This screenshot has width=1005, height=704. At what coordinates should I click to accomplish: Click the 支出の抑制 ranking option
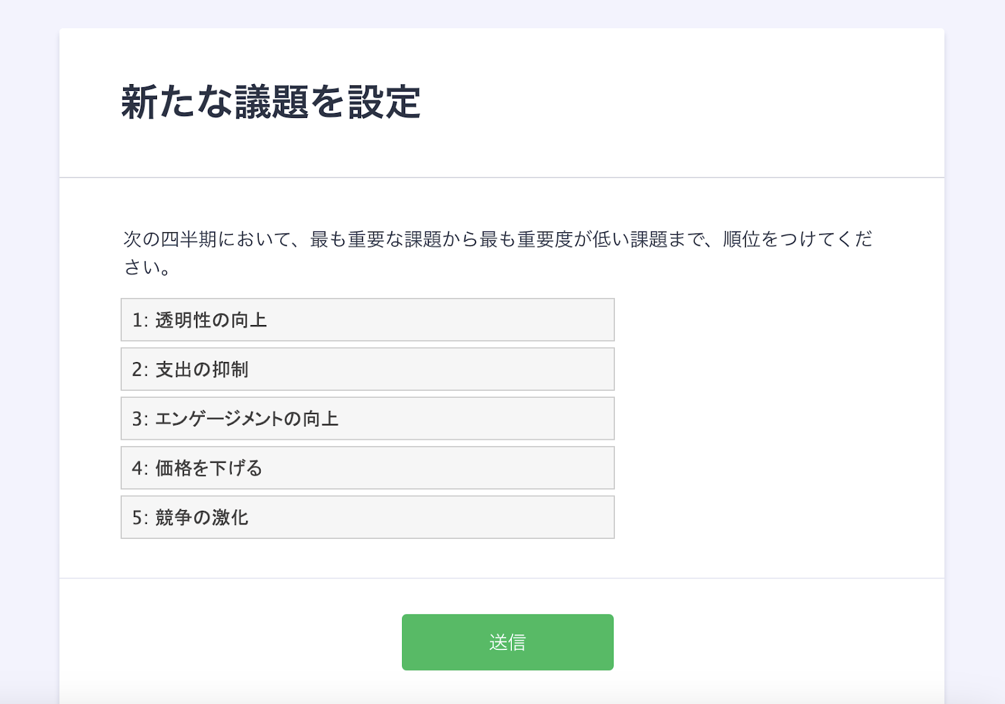(367, 370)
